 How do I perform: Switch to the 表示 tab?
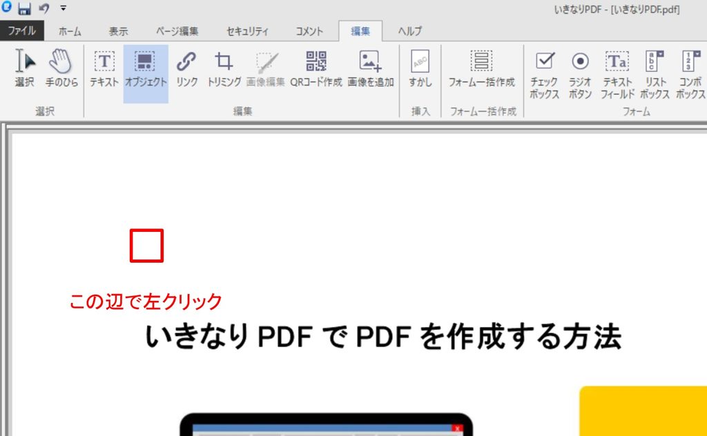click(118, 31)
